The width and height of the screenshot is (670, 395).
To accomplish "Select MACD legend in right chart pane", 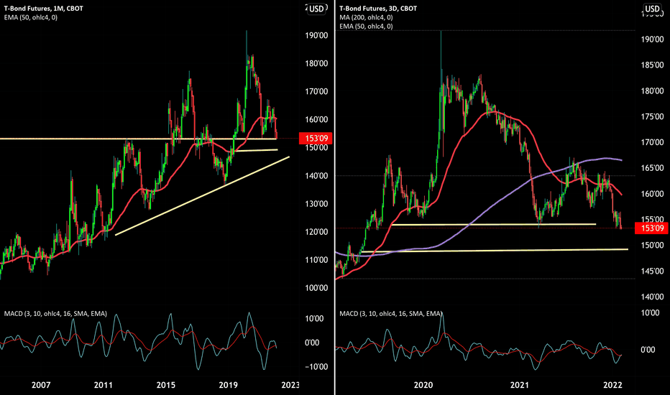I will pyautogui.click(x=391, y=313).
